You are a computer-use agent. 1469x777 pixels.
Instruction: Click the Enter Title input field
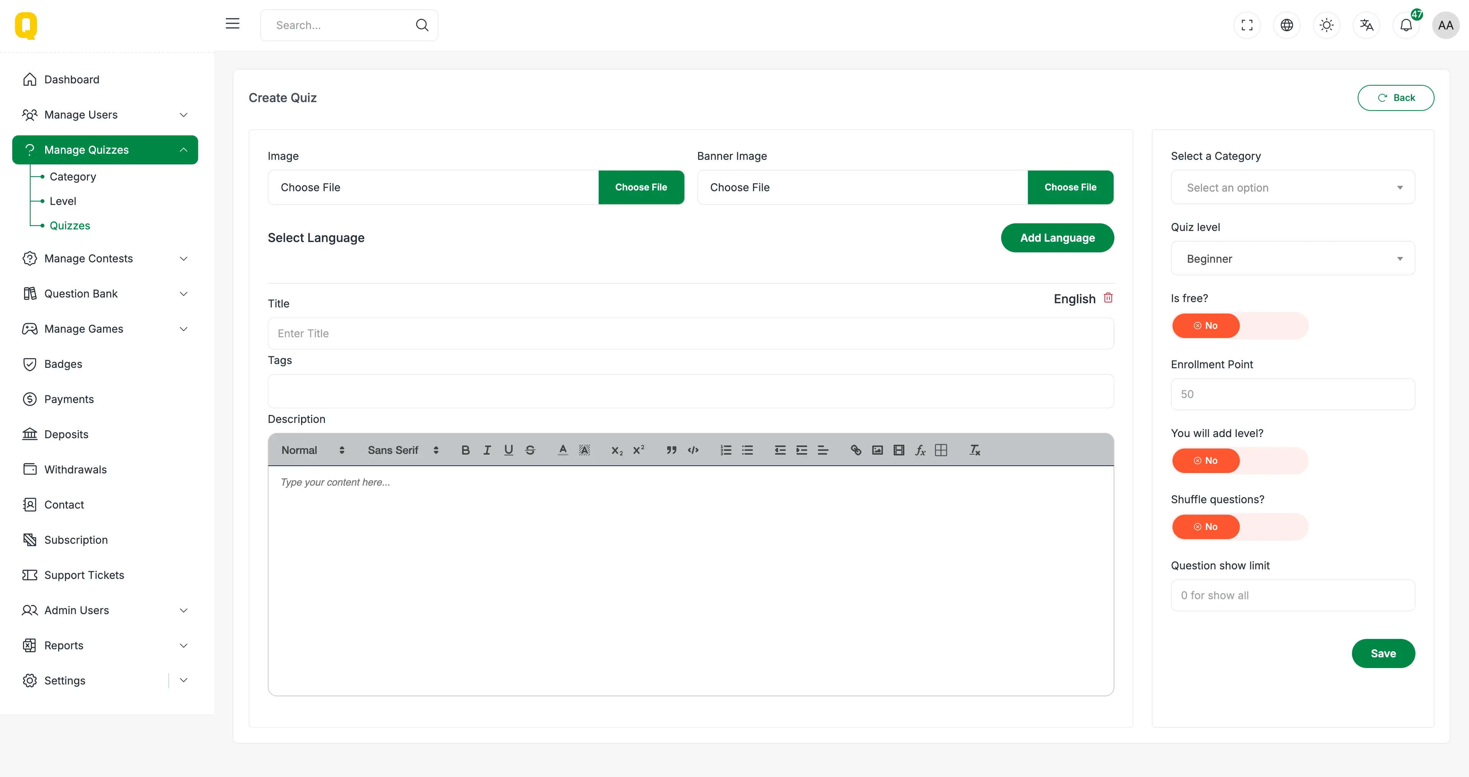690,333
